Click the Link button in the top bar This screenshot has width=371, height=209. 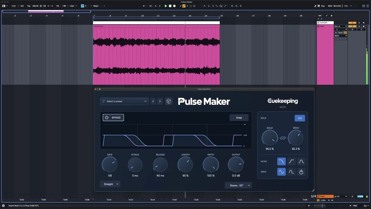pos(14,6)
